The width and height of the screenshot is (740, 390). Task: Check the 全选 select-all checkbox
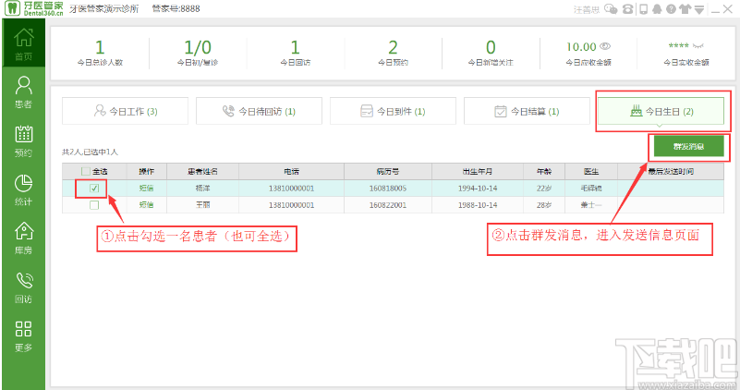point(85,171)
